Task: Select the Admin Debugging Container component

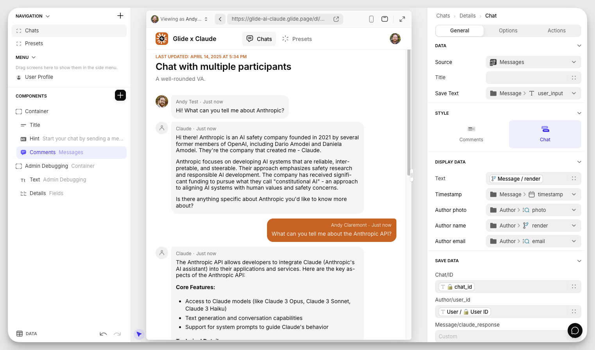Action: tap(69, 166)
